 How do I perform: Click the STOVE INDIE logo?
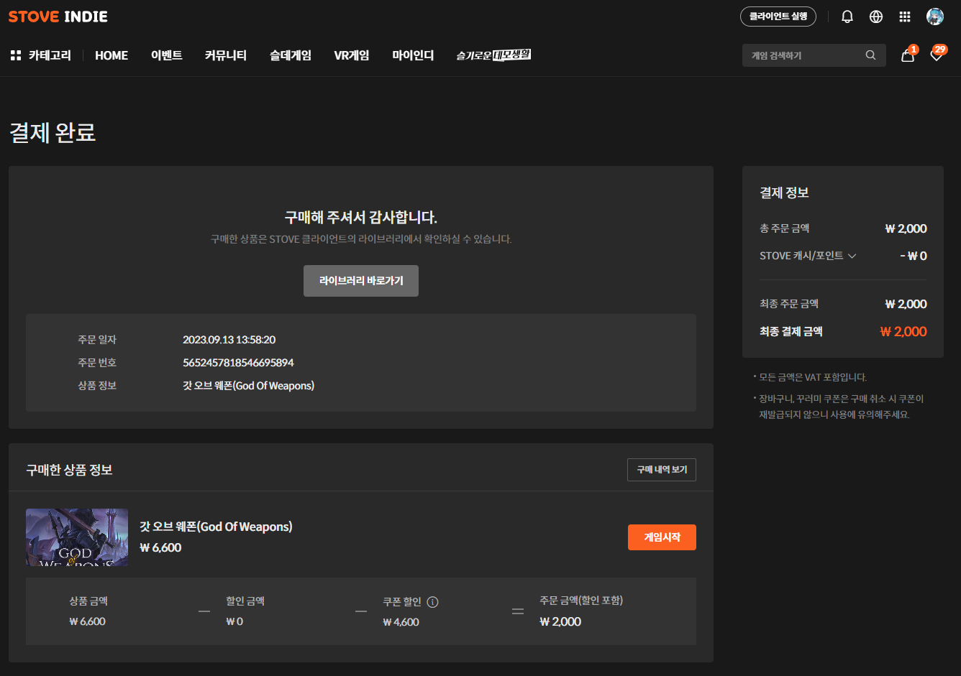58,17
